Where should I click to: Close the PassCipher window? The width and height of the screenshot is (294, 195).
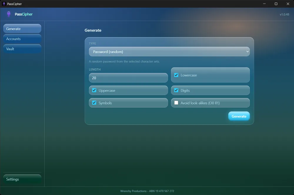coord(288,4)
